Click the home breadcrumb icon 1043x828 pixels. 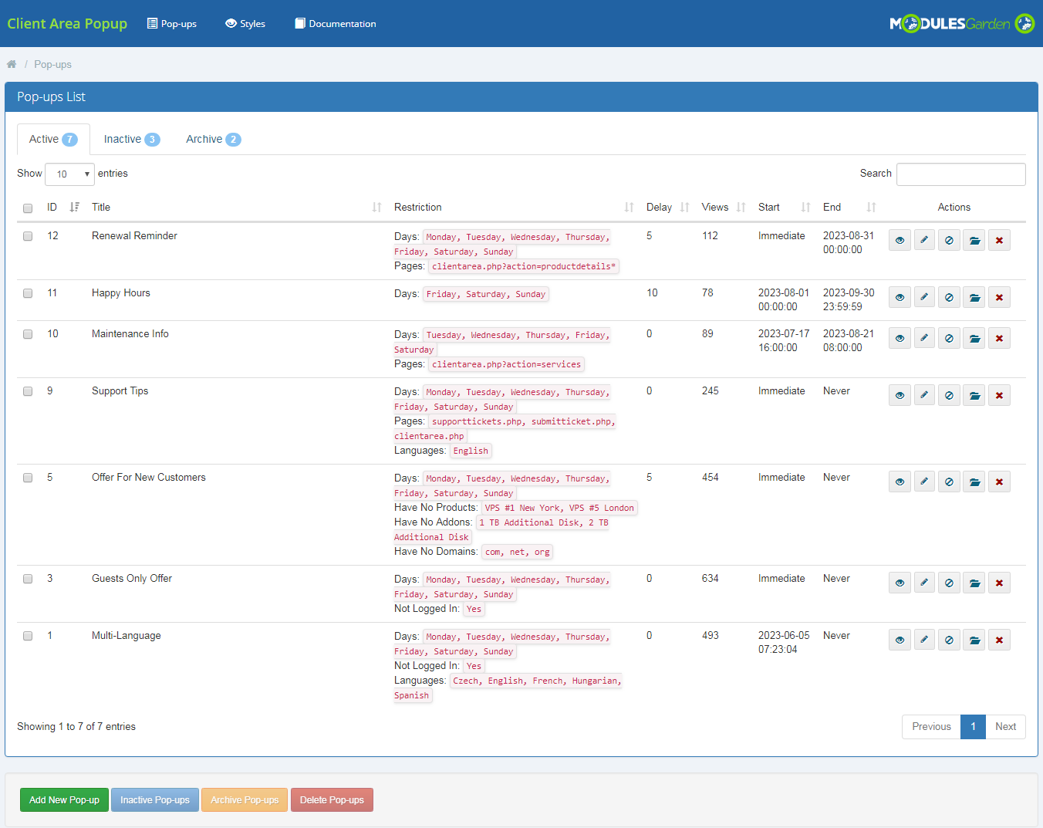12,64
